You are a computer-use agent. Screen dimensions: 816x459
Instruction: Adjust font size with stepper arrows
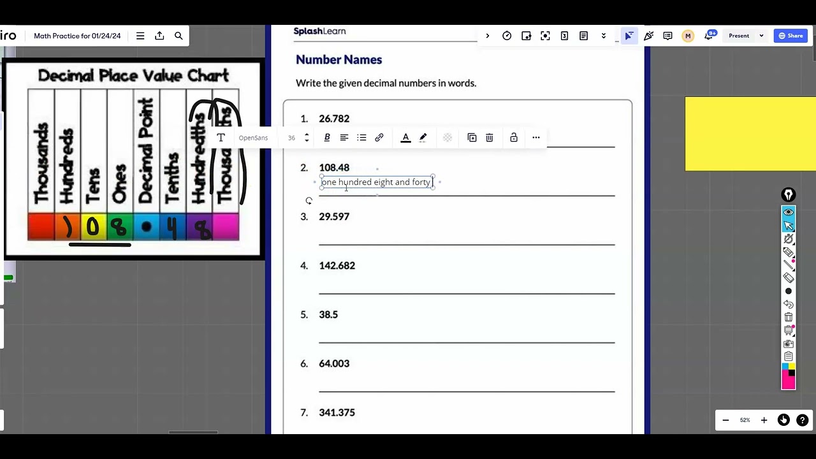[x=307, y=138]
